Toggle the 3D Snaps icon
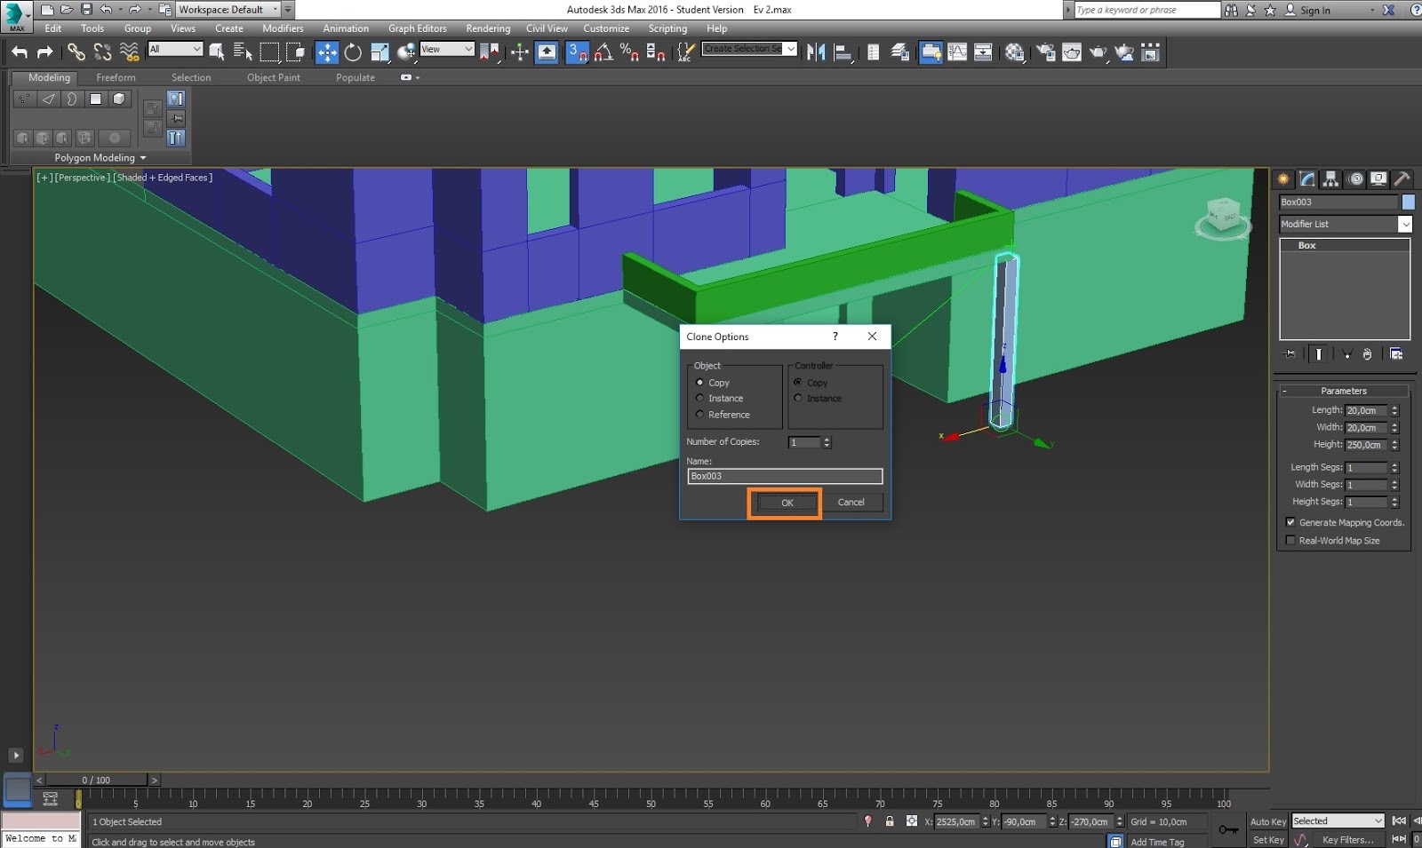Screen dimensions: 1422x848 pyautogui.click(x=578, y=52)
